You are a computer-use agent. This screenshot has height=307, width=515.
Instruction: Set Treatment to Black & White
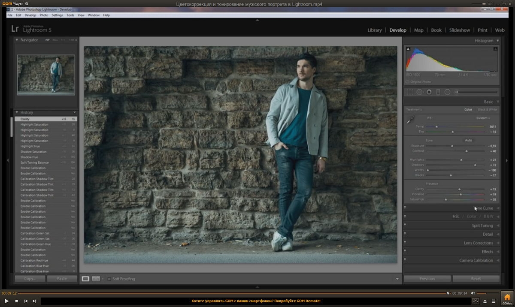(x=487, y=109)
